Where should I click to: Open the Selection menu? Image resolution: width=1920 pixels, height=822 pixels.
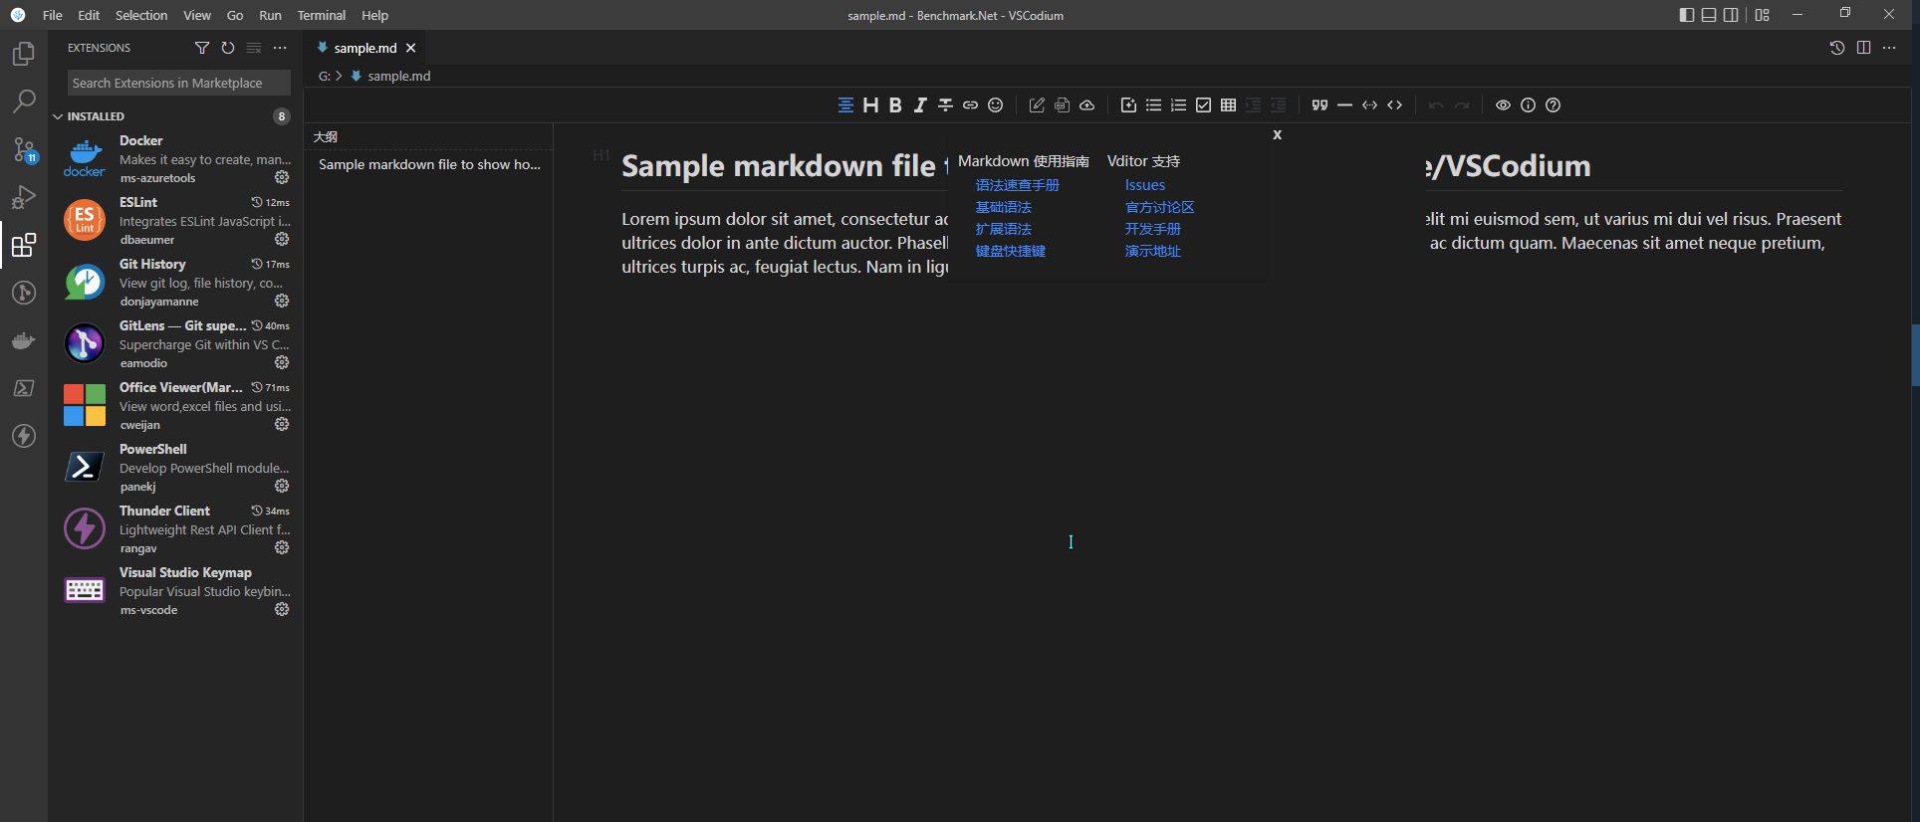(x=141, y=15)
